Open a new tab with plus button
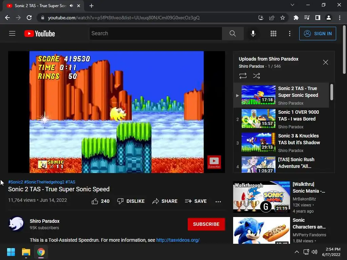The image size is (347, 260). [91, 6]
